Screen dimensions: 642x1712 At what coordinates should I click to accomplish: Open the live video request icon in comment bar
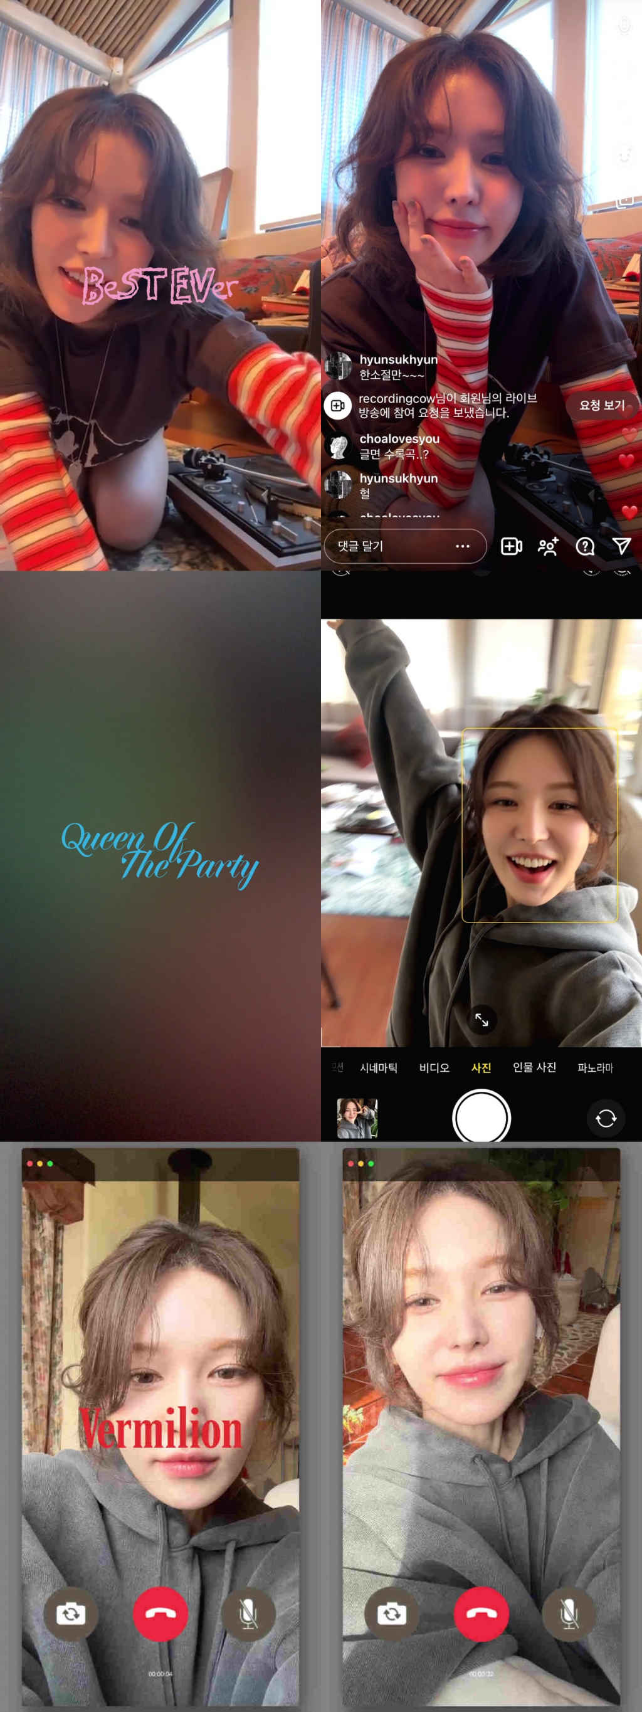pos(511,546)
